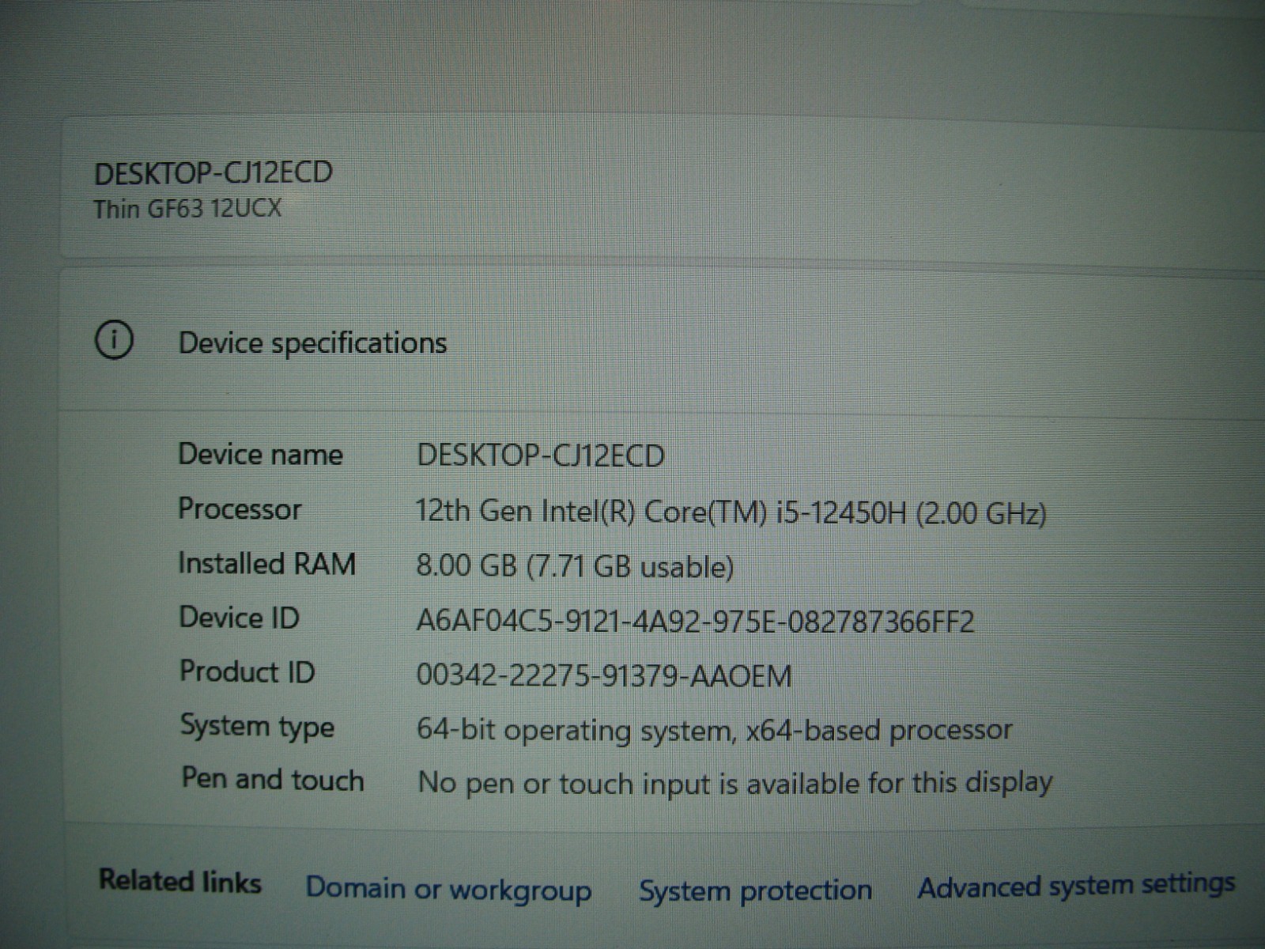Click the Product ID label
1265x949 pixels.
click(247, 671)
